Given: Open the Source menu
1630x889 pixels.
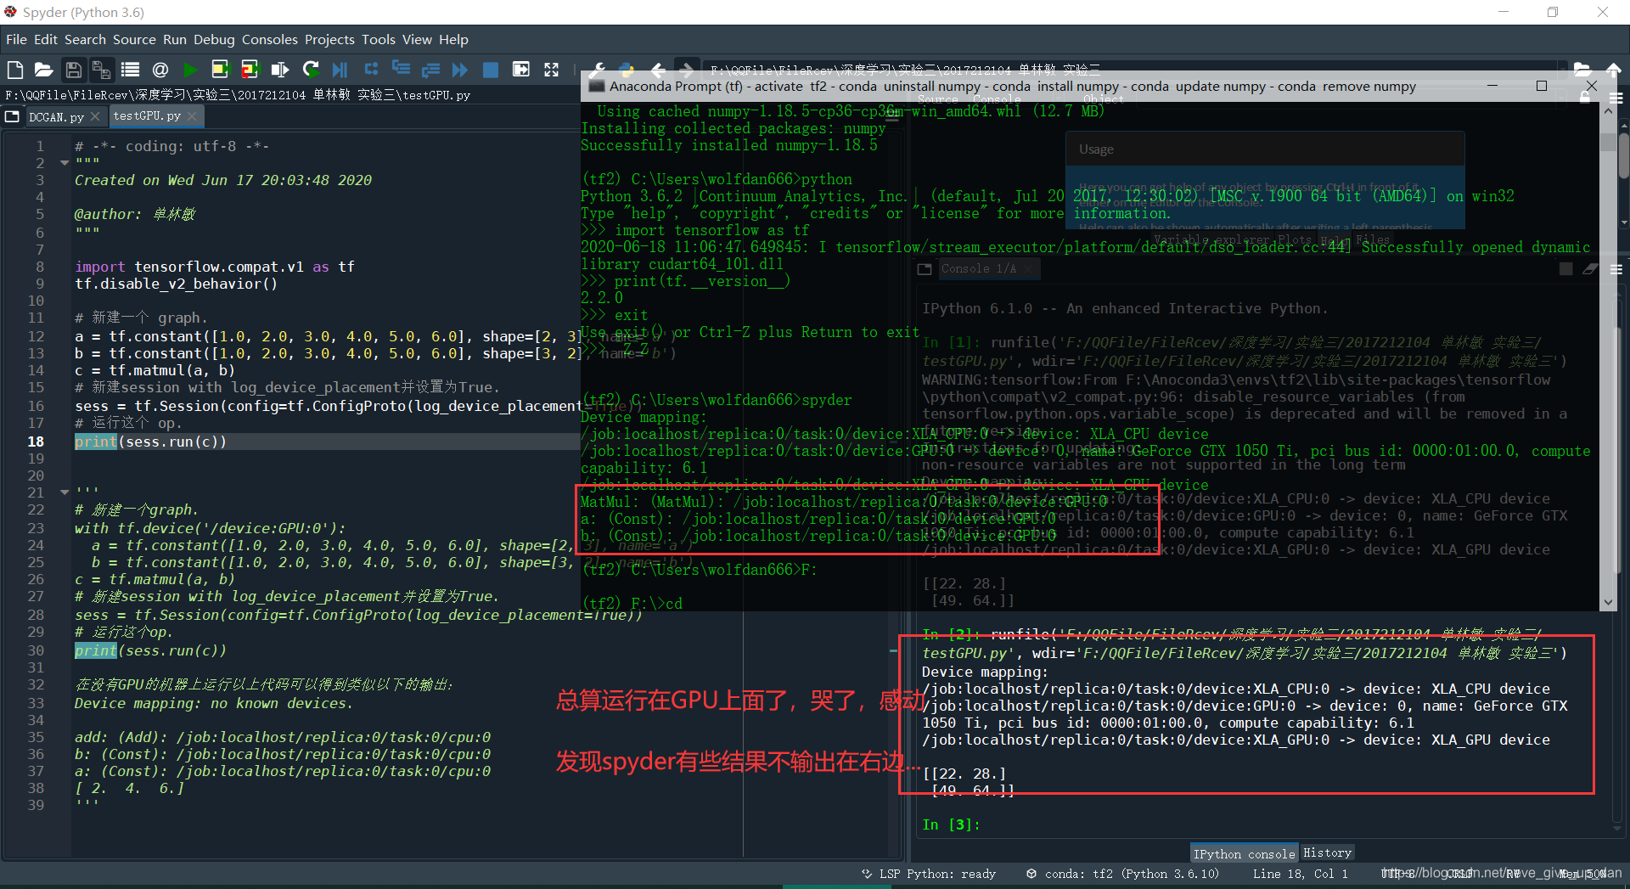Looking at the screenshot, I should pyautogui.click(x=134, y=39).
